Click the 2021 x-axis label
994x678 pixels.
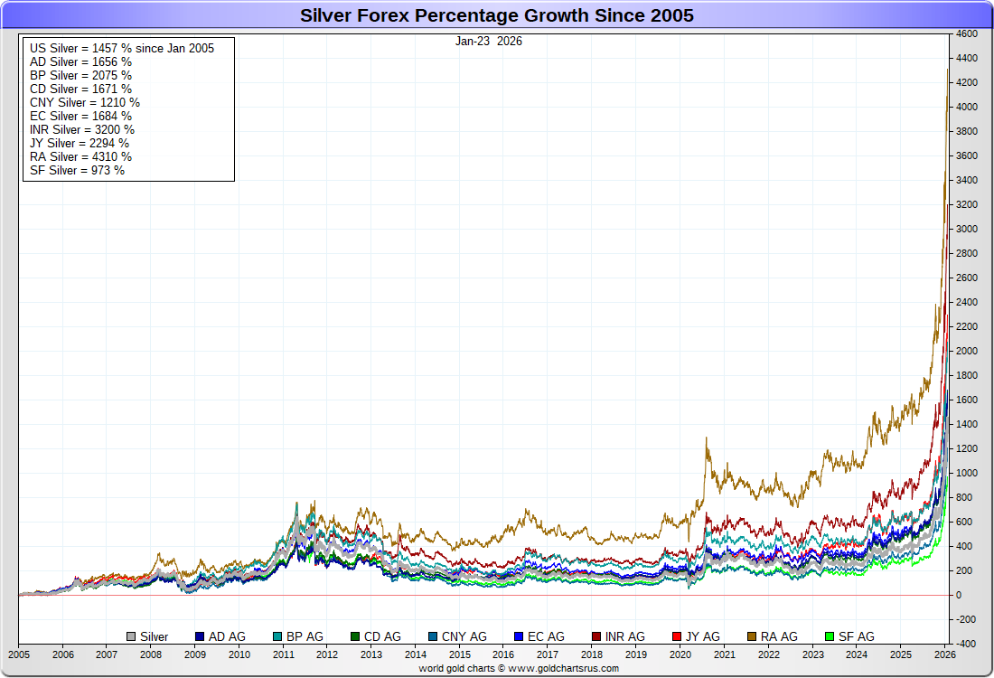pos(725,654)
